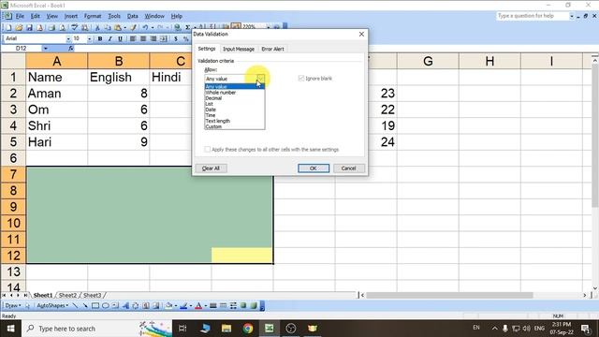Image resolution: width=599 pixels, height=337 pixels.
Task: Run the Spelling check icon
Action: tap(75, 27)
